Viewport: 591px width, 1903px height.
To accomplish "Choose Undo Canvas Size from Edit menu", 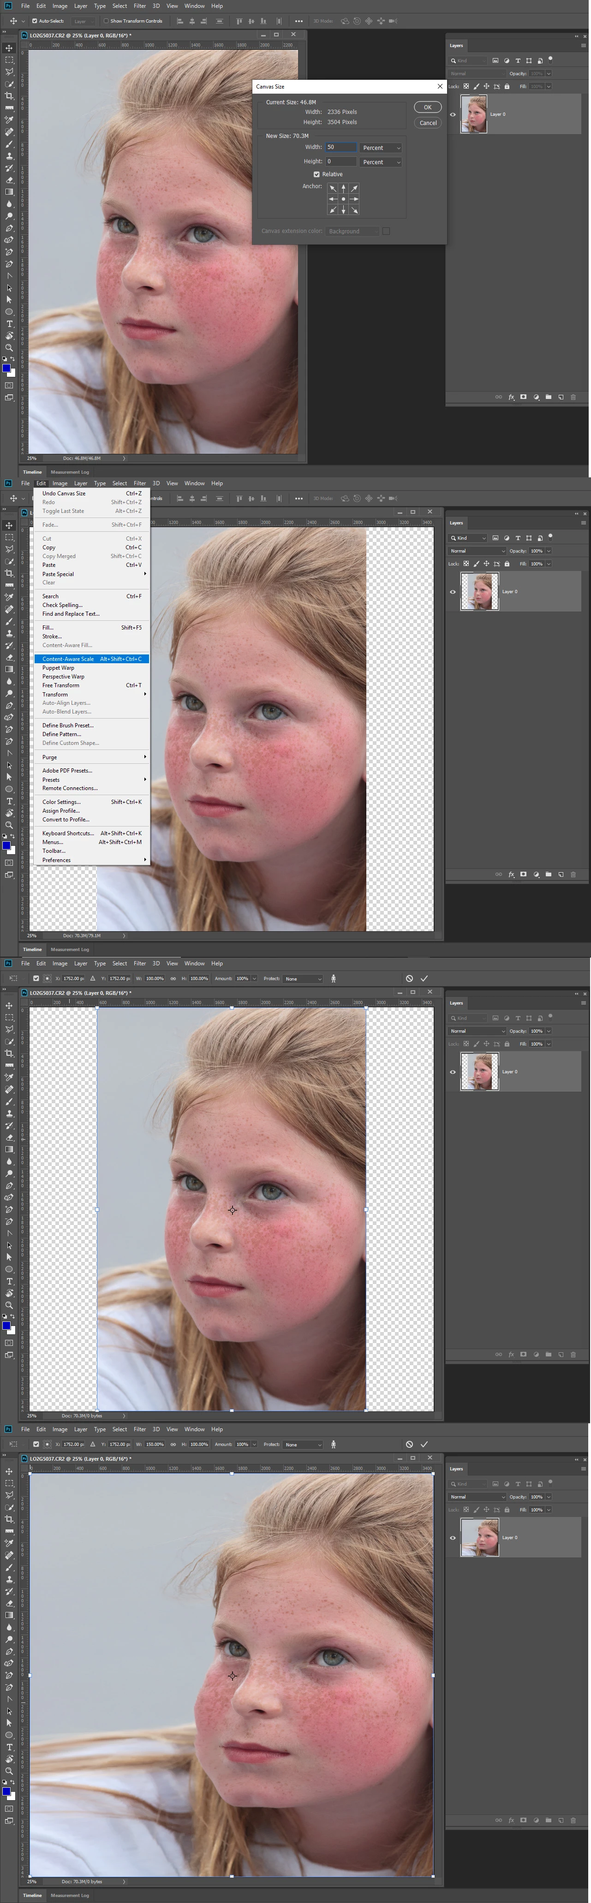I will (92, 494).
